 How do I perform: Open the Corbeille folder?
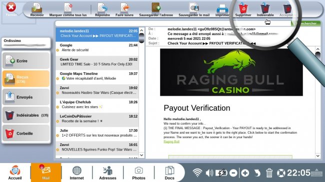coord(26,133)
